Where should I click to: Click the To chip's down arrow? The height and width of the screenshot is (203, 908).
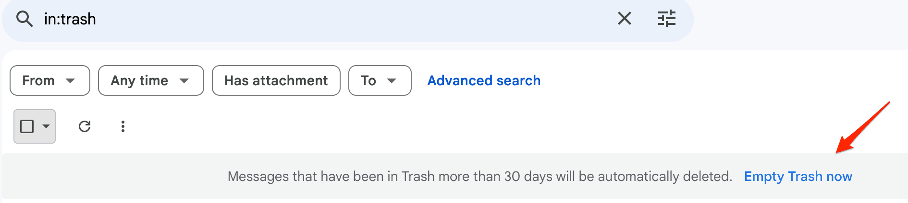click(392, 80)
